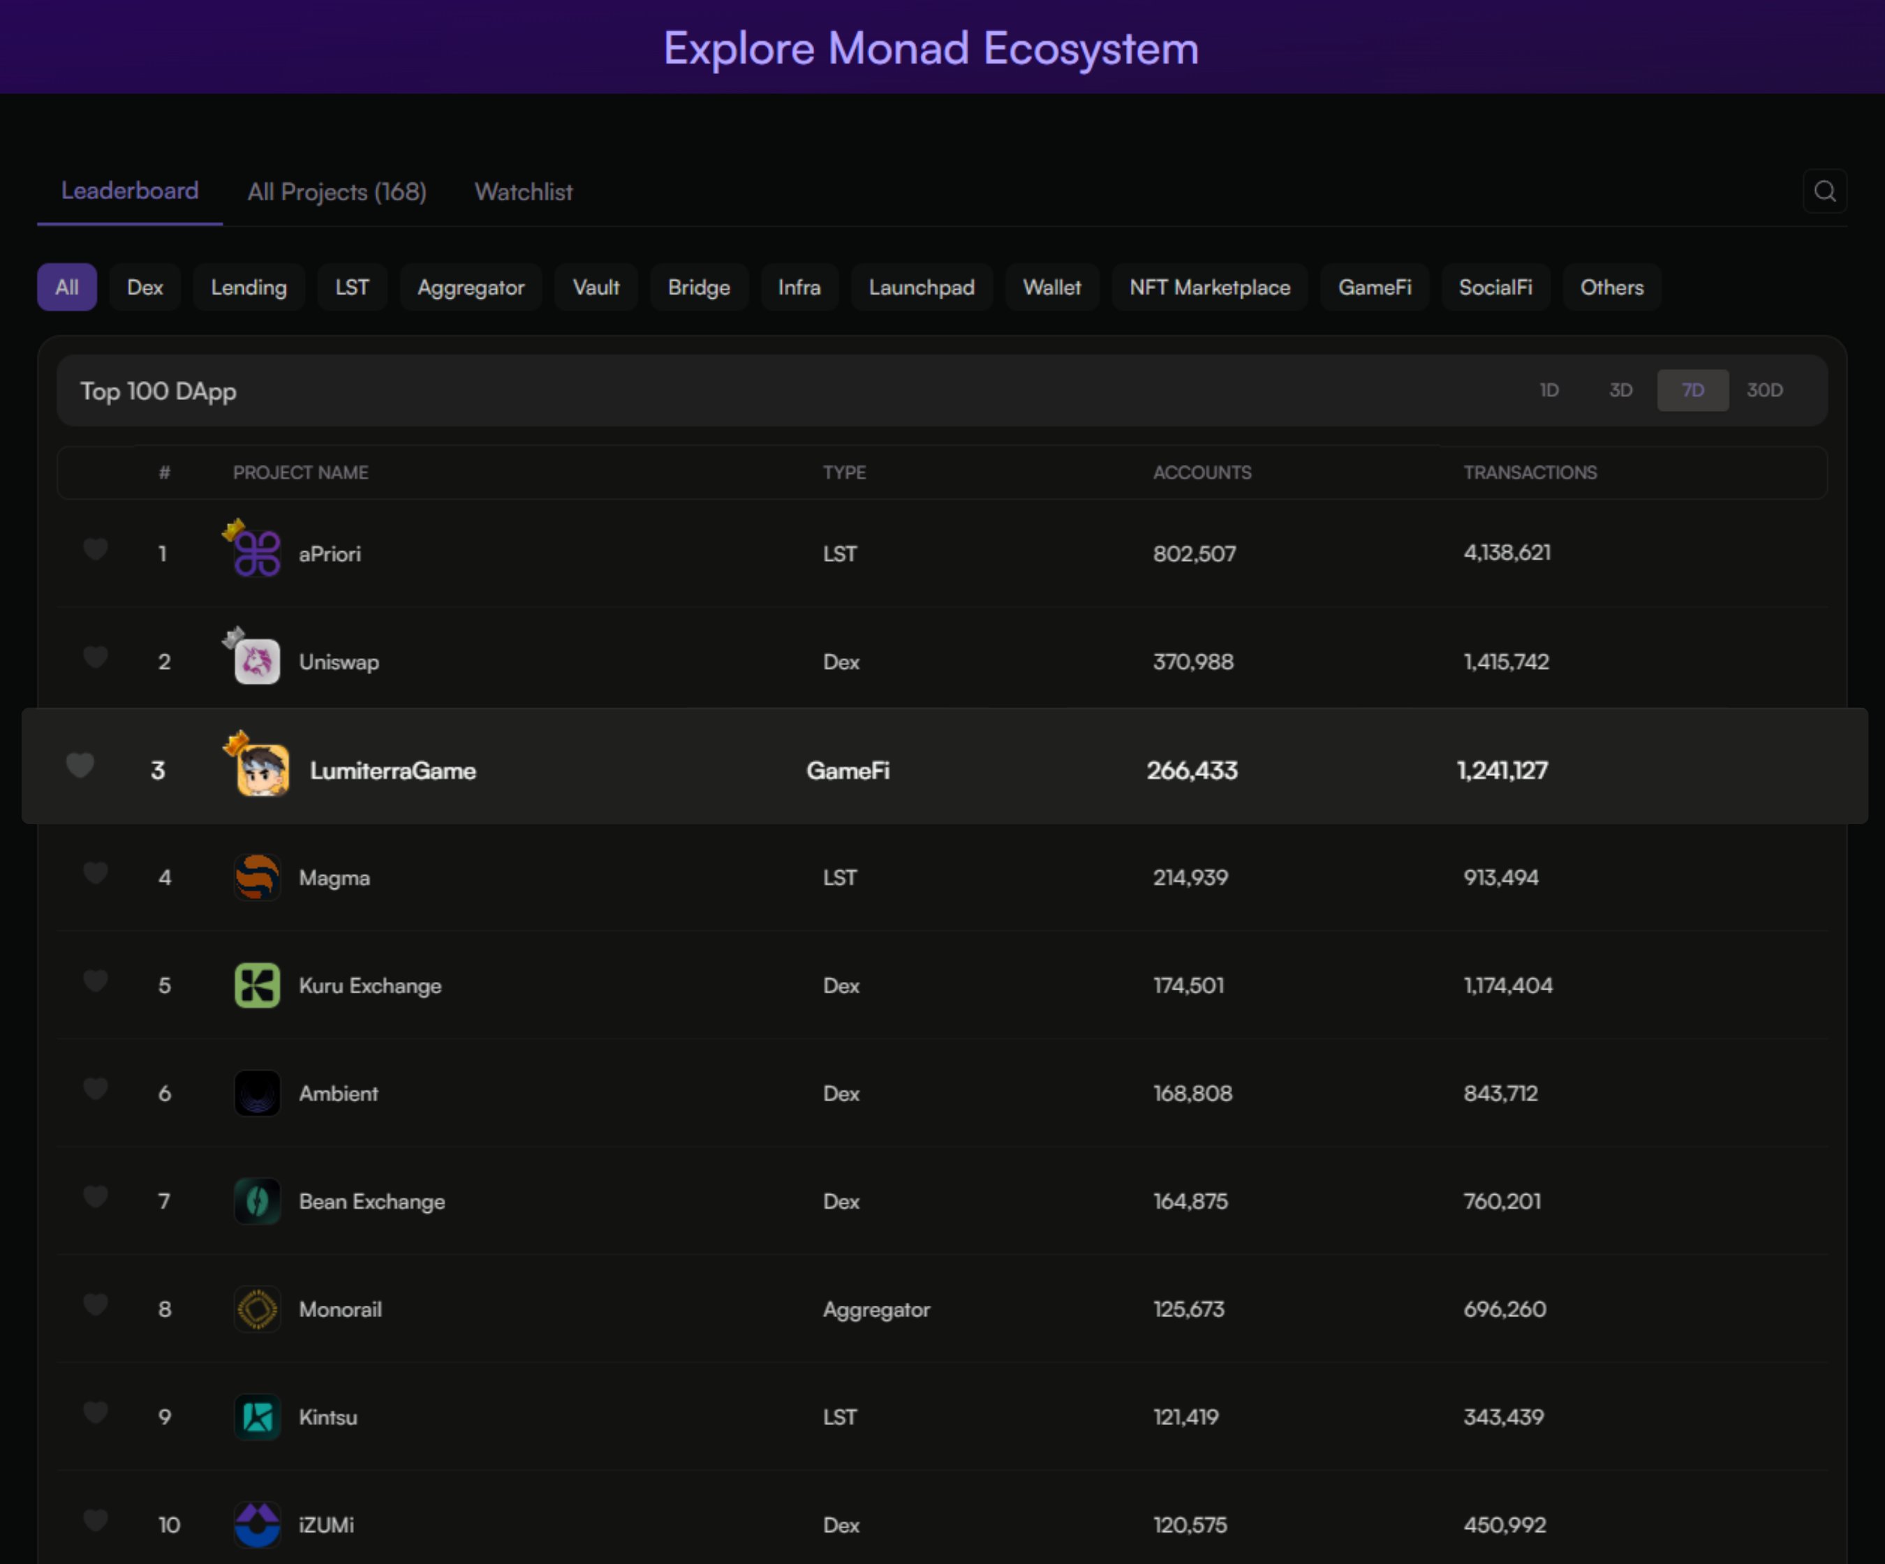Open the Uniswap project name
The width and height of the screenshot is (1885, 1564).
click(339, 662)
